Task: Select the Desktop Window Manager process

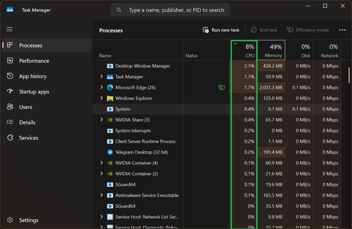Action: pos(217,66)
